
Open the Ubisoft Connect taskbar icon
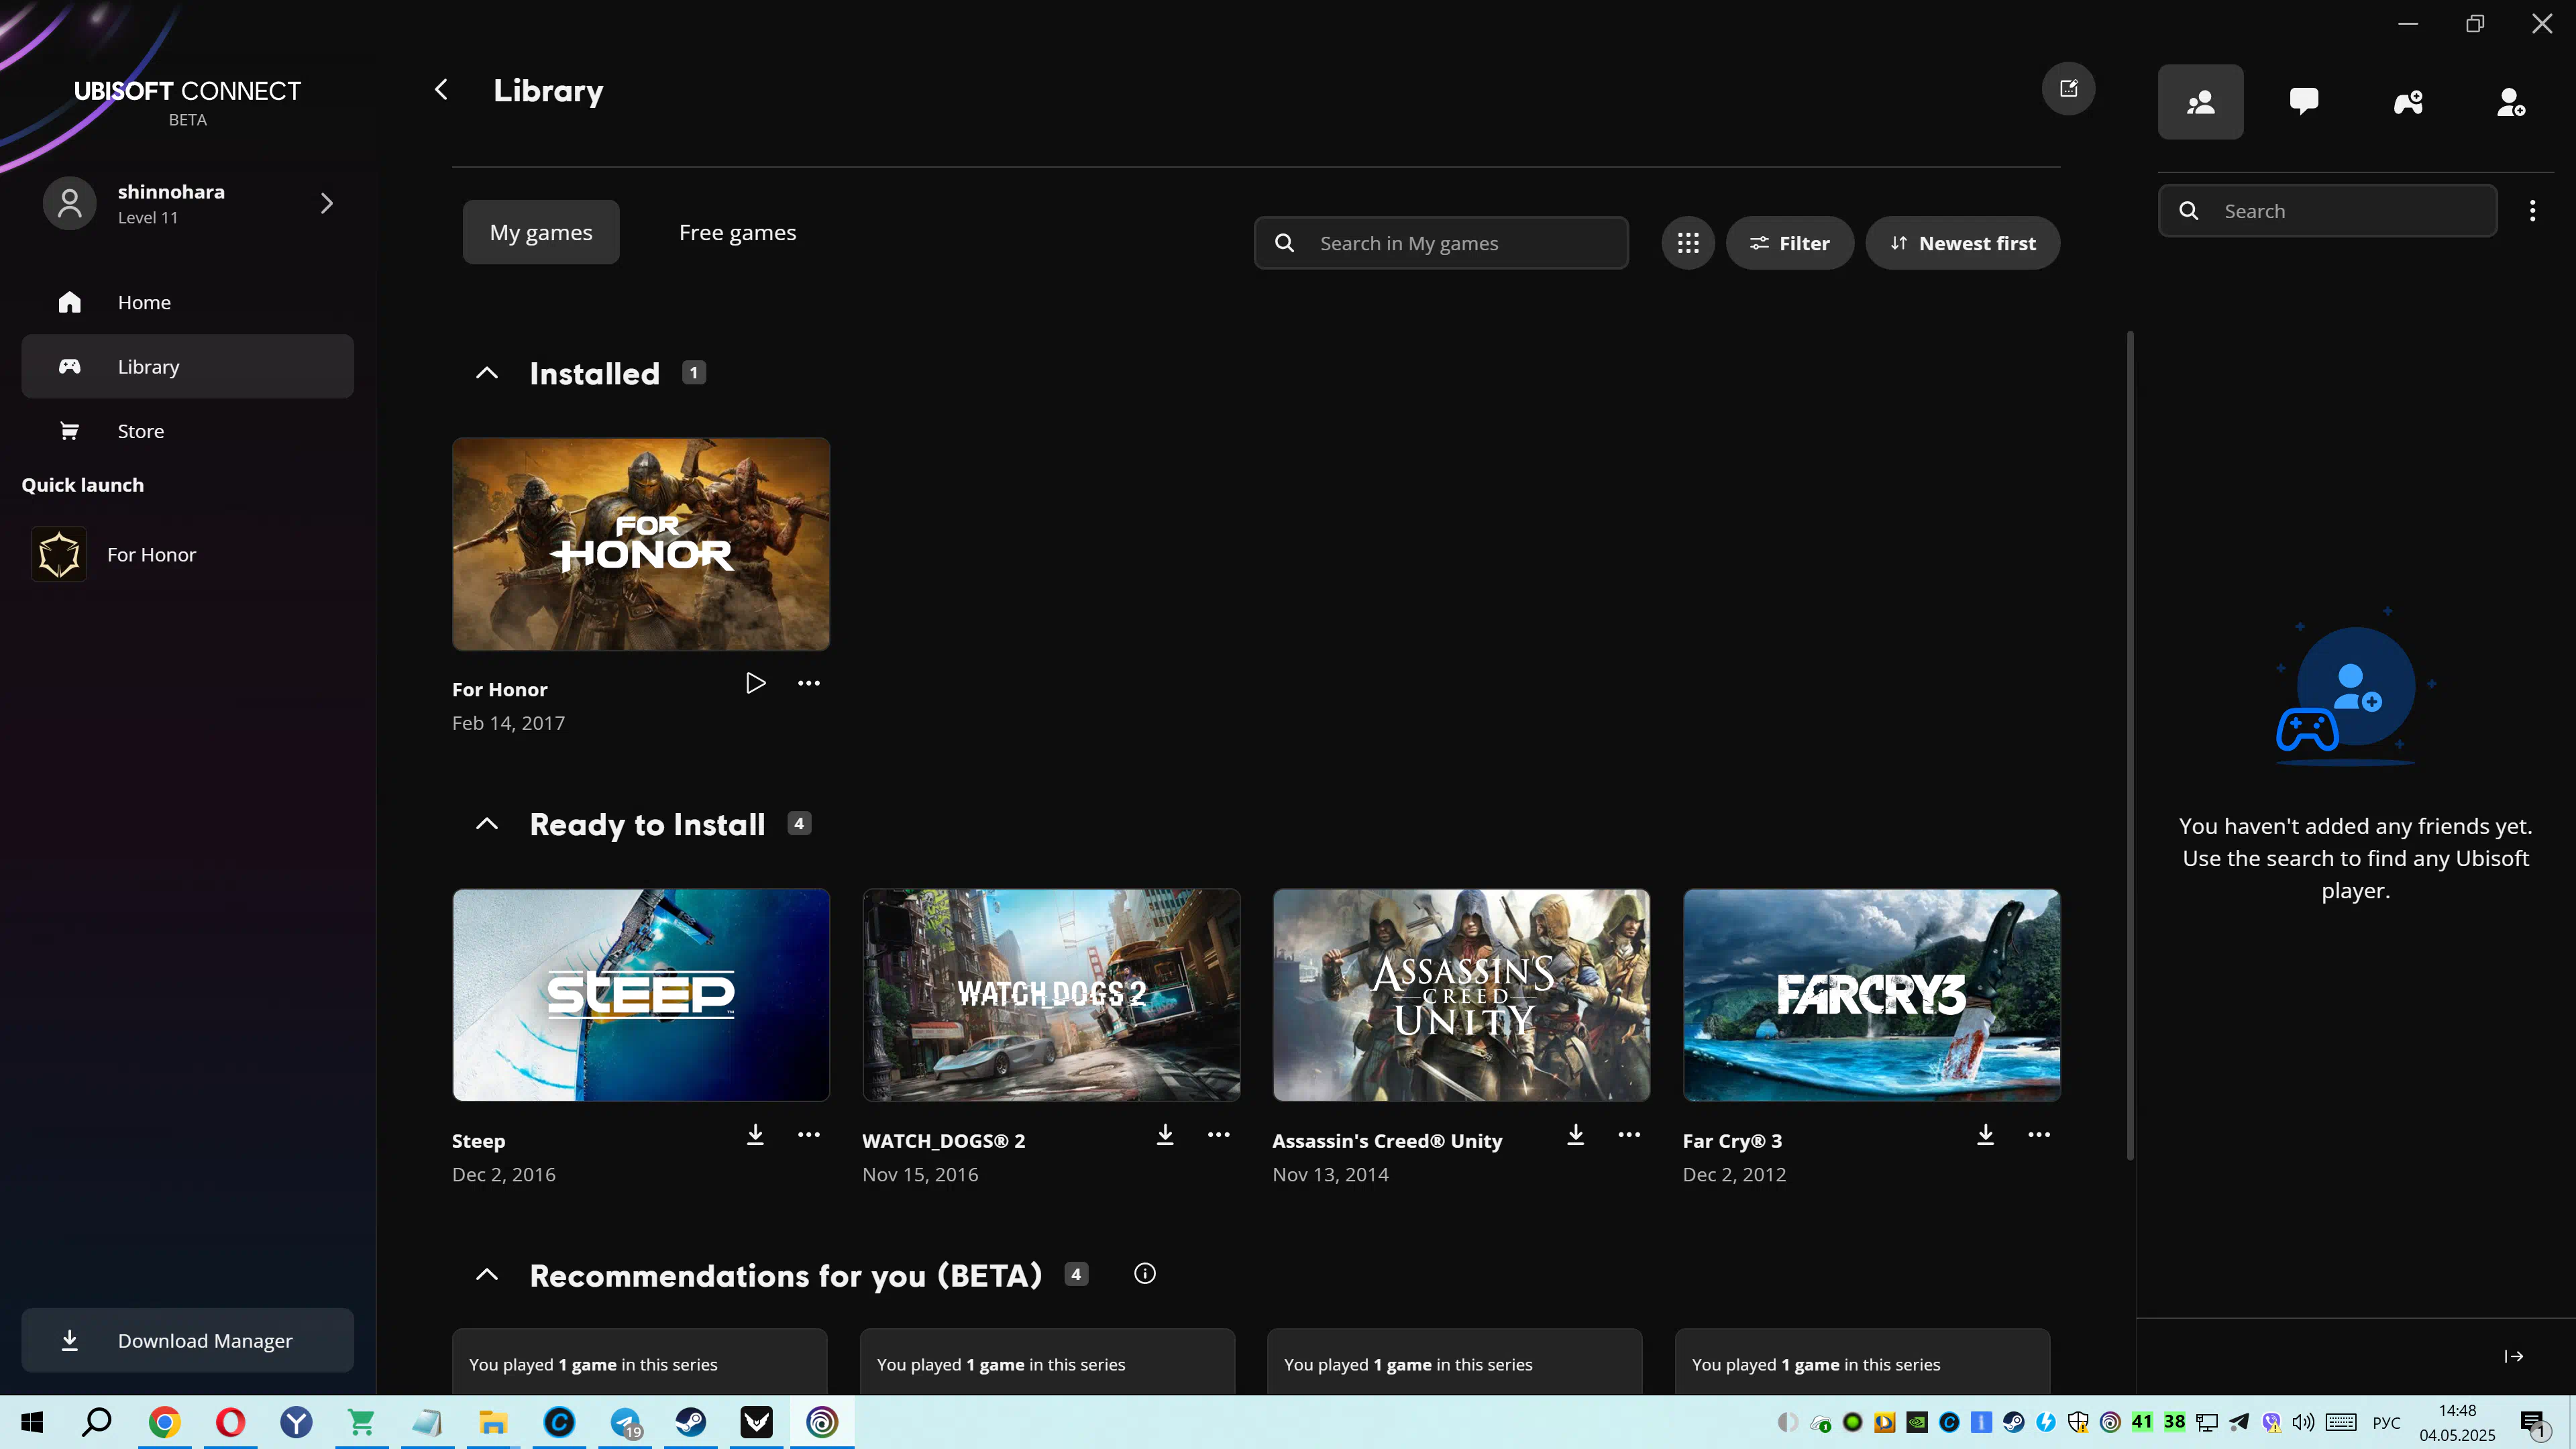click(x=822, y=1421)
